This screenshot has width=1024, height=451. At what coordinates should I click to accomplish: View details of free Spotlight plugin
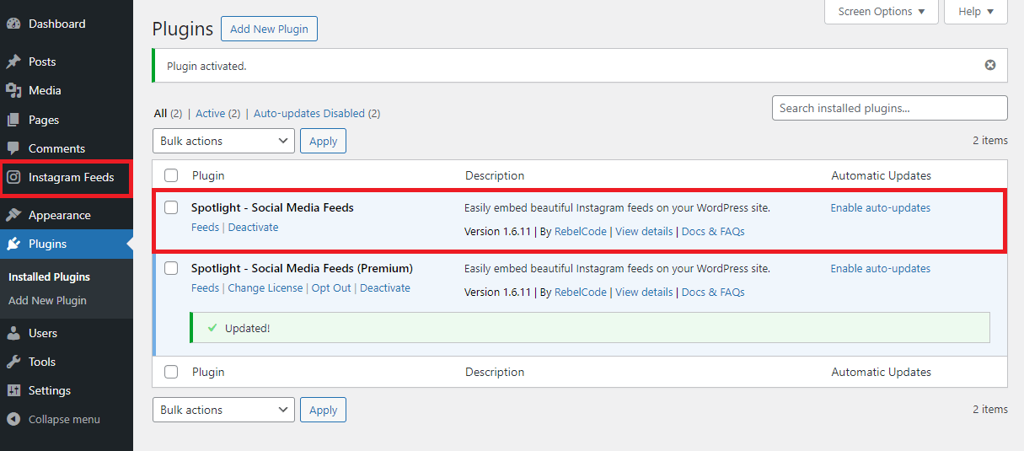644,232
